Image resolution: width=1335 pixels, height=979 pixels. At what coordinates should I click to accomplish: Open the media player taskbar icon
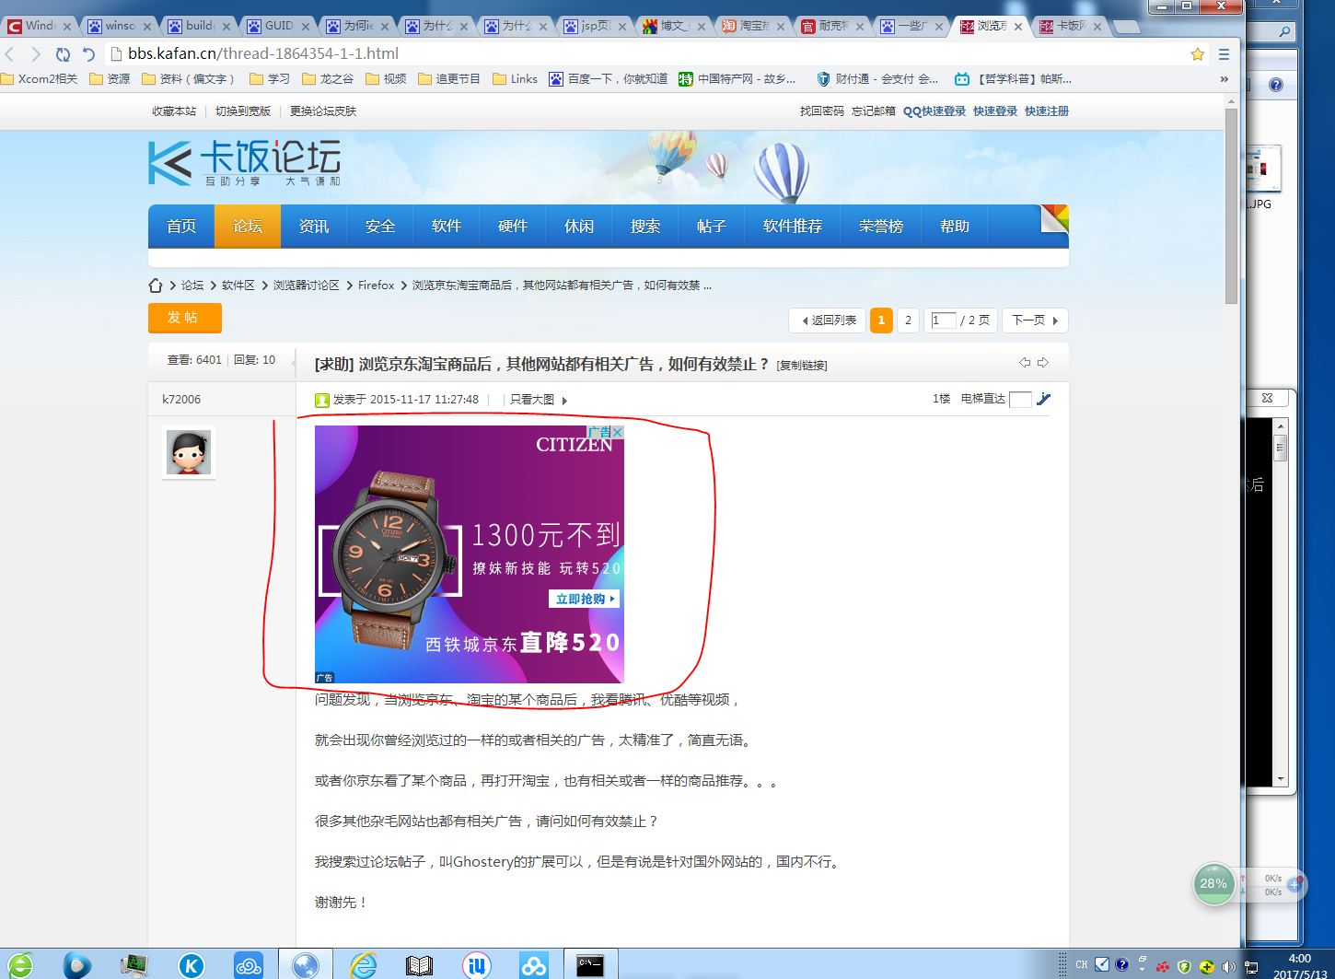pos(76,965)
